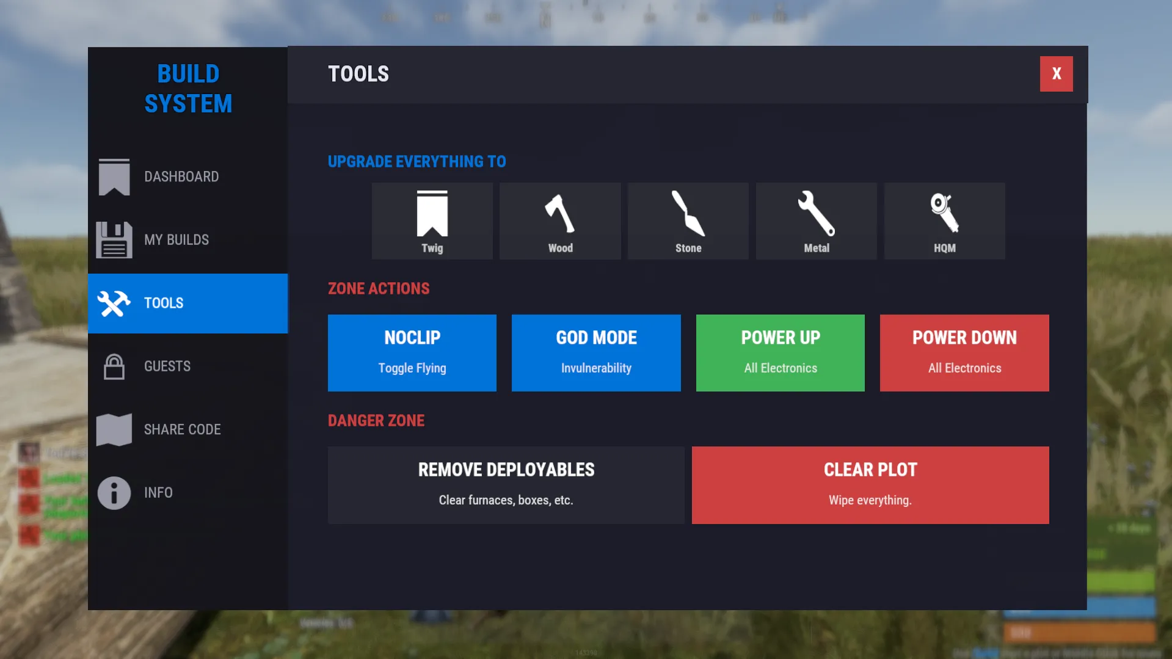Go to the Guests section

[188, 366]
